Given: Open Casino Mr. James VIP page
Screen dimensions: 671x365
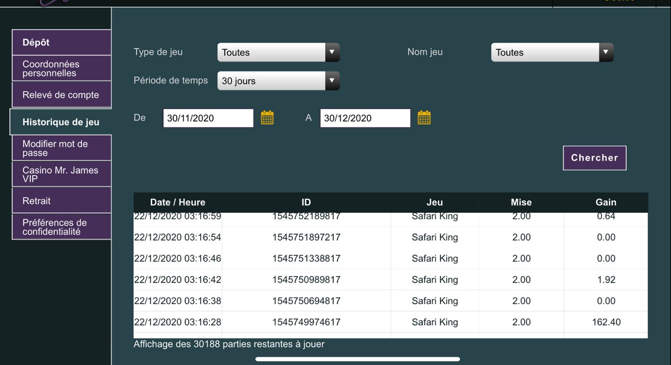Looking at the screenshot, I should [x=61, y=174].
